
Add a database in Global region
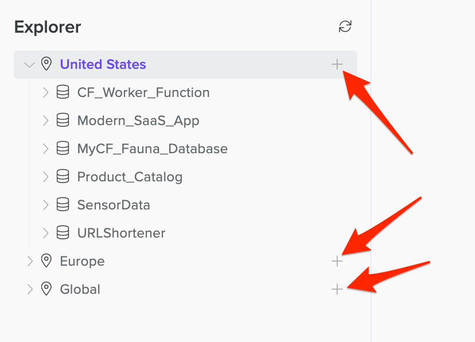(x=337, y=289)
